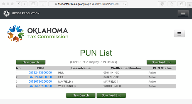Open the first HILL PUN 08722413600000 link
The image size is (192, 104).
[40, 73]
